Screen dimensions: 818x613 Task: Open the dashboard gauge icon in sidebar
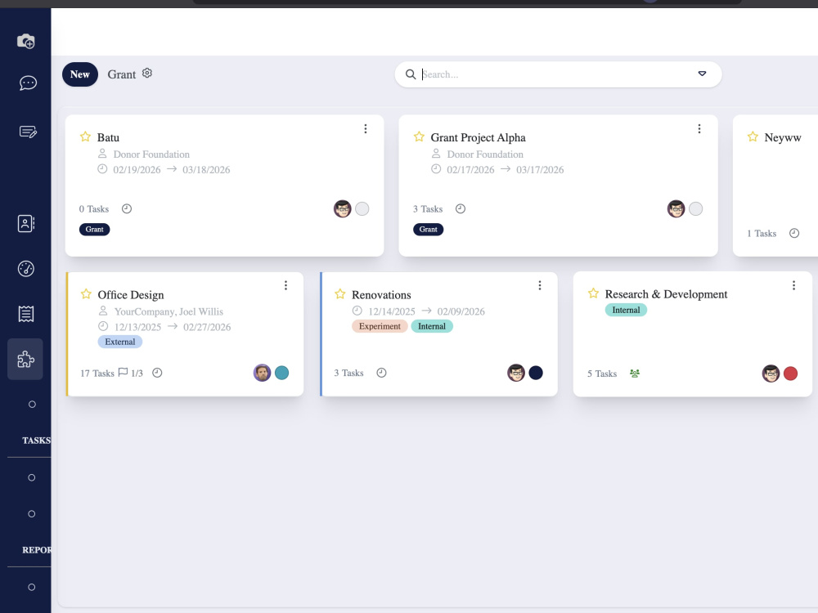[26, 268]
